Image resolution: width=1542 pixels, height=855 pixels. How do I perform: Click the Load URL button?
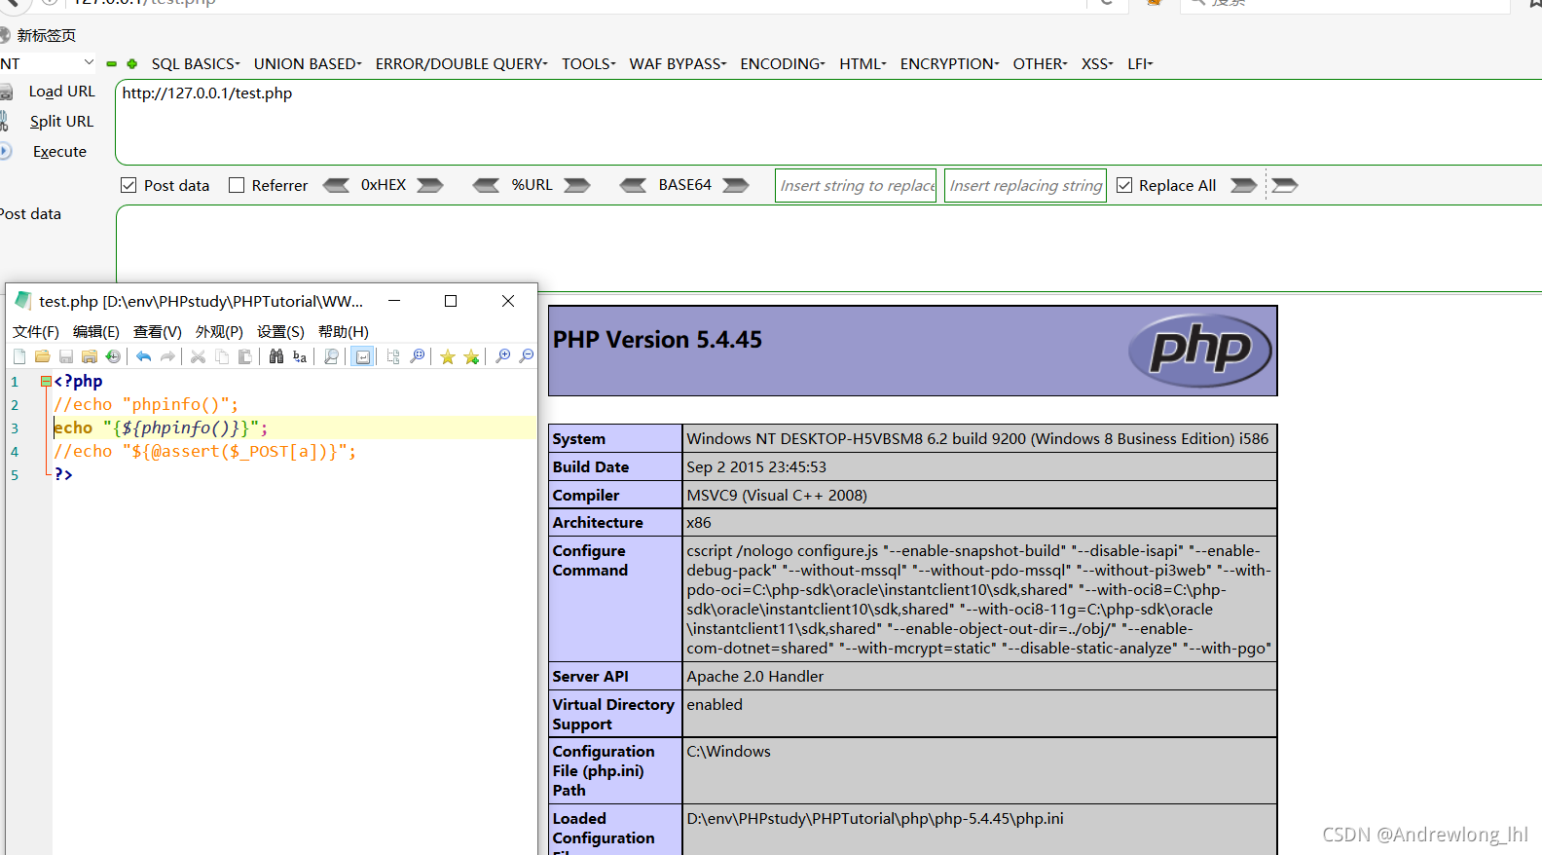(61, 92)
